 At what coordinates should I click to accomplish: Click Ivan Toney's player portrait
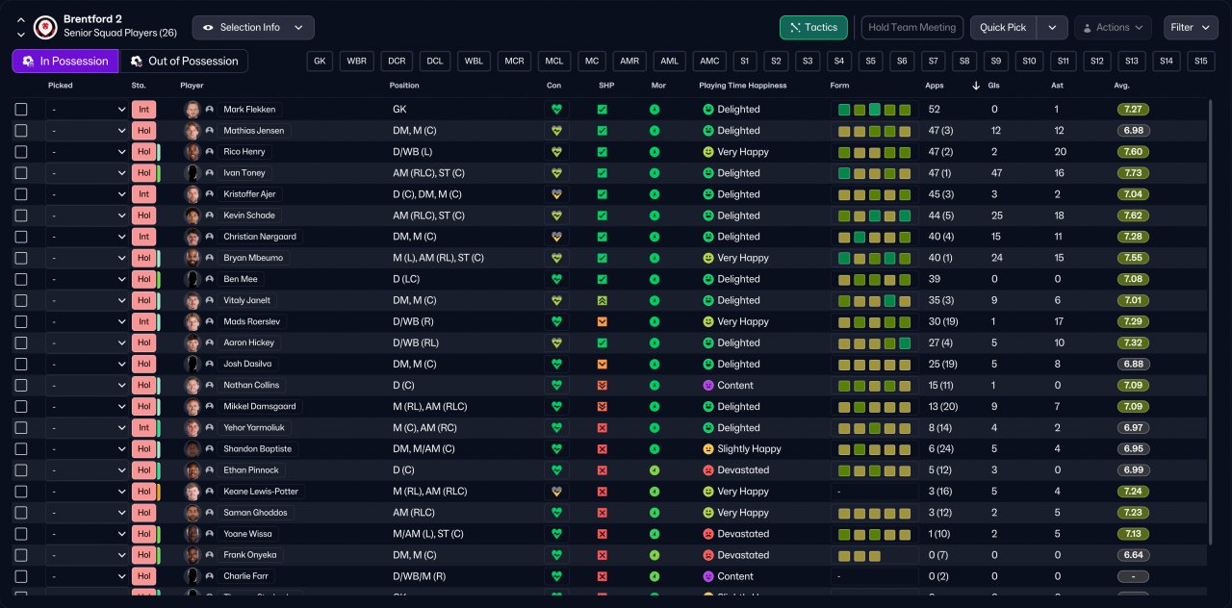click(192, 173)
